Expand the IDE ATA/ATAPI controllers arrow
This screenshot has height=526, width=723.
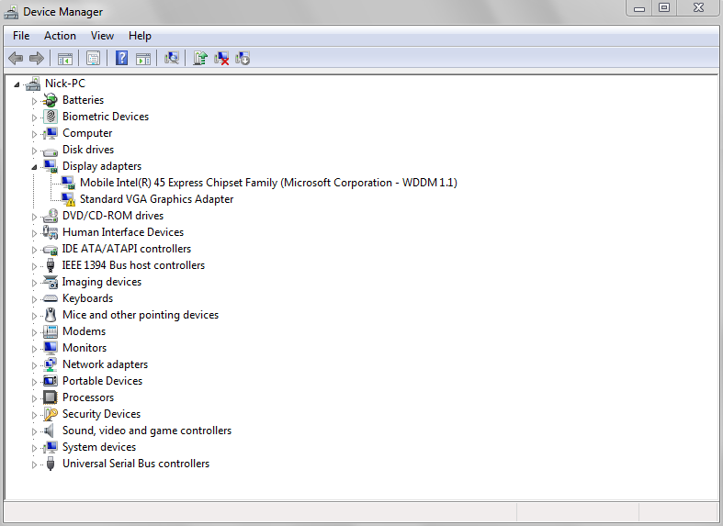coord(34,250)
